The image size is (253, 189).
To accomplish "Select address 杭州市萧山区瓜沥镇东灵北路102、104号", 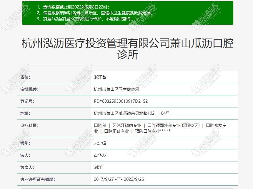I will [132, 113].
